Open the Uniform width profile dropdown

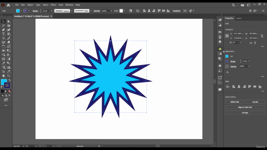click(71, 11)
